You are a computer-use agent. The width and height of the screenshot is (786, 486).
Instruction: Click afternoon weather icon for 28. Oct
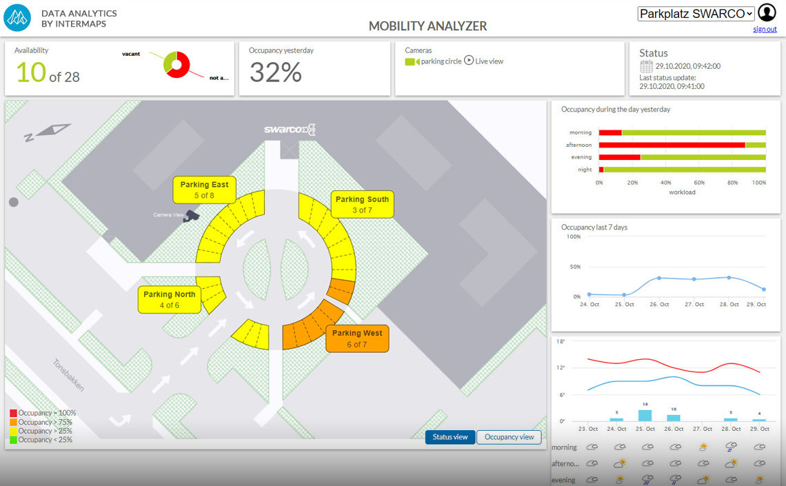pyautogui.click(x=732, y=463)
